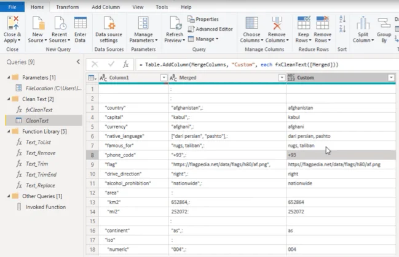Click the Enter Data table icon
Image resolution: width=399 pixels, height=257 pixels.
[81, 23]
